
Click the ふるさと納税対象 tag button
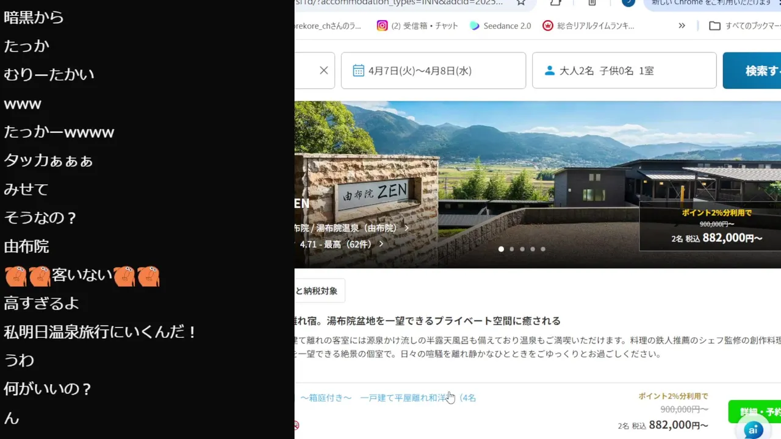coord(320,291)
